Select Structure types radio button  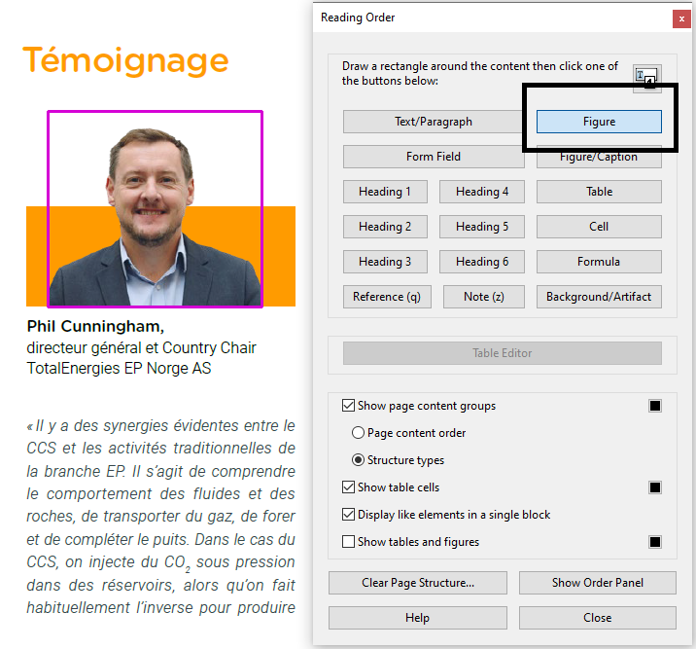(359, 460)
